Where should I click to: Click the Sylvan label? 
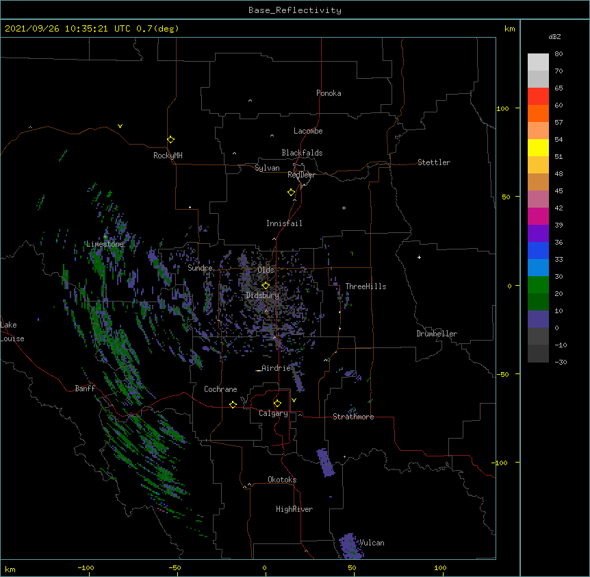click(x=267, y=168)
